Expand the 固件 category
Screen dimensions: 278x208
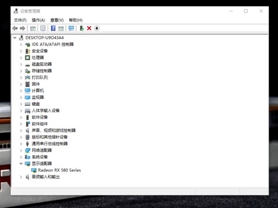coord(21,84)
